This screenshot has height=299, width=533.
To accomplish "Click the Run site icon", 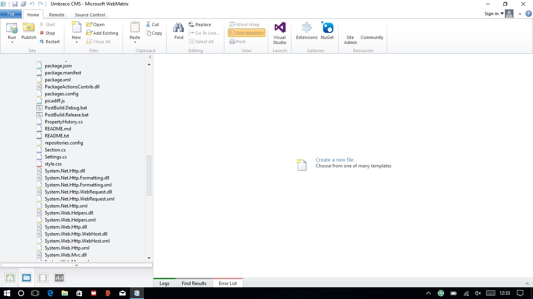I will (12, 28).
